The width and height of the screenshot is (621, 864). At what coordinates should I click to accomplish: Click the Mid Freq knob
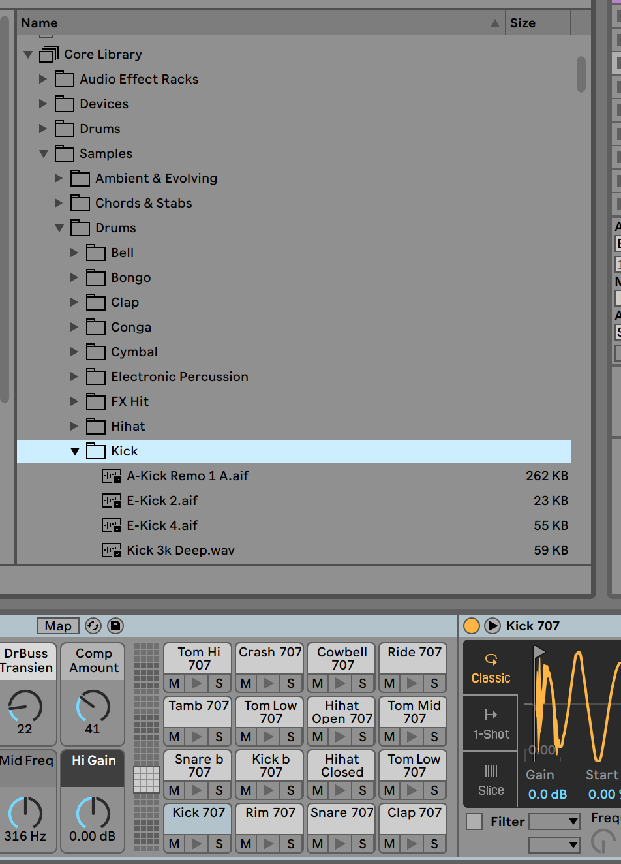(x=25, y=812)
